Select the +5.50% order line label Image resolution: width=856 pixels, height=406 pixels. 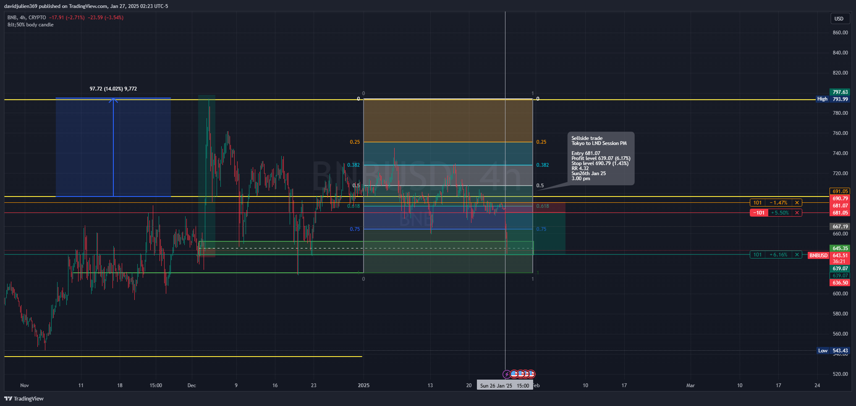[780, 213]
